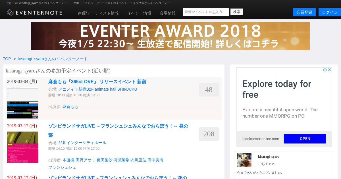Open thumbnail for the 2019-03-17 昼の部 event
The width and height of the screenshot is (341, 179).
pyautogui.click(x=23, y=147)
